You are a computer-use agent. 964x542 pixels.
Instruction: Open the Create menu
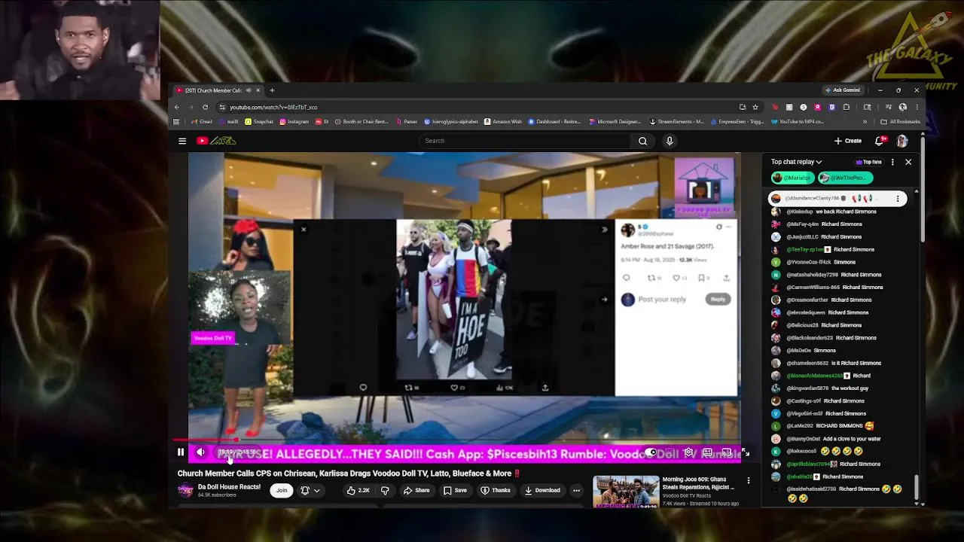(x=848, y=141)
